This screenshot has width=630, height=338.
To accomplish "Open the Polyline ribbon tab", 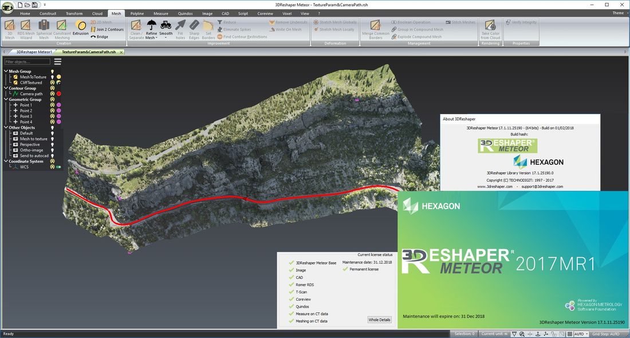I will click(x=137, y=13).
